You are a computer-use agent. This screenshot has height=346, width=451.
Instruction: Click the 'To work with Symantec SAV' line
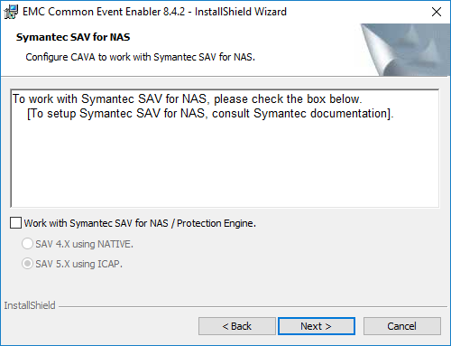coord(187,98)
